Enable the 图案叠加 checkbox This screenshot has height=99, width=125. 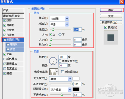(5, 69)
